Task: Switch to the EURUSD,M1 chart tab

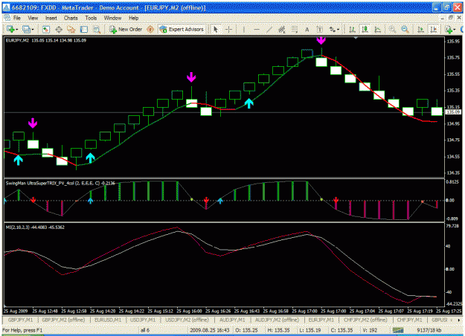Action: point(108,320)
